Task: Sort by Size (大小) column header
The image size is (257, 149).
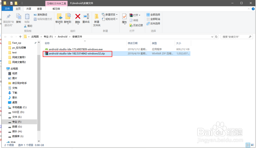Action: click(179, 43)
